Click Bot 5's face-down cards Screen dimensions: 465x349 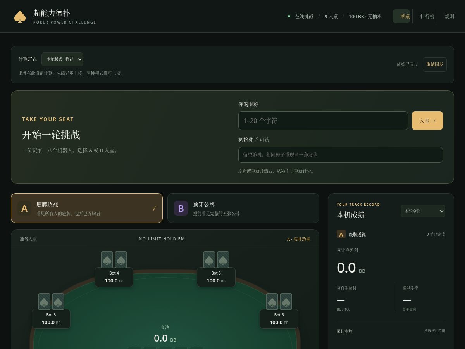pyautogui.click(x=216, y=260)
